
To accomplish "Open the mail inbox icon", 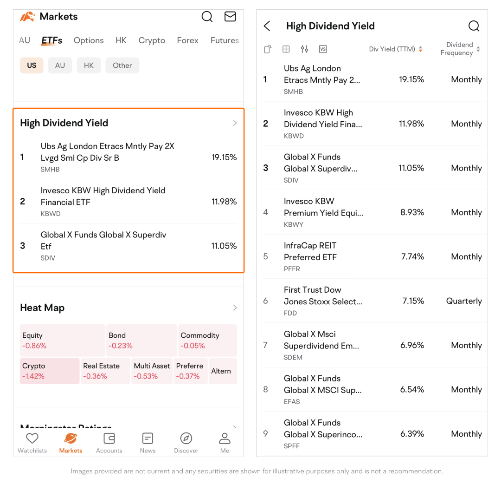I will 230,17.
